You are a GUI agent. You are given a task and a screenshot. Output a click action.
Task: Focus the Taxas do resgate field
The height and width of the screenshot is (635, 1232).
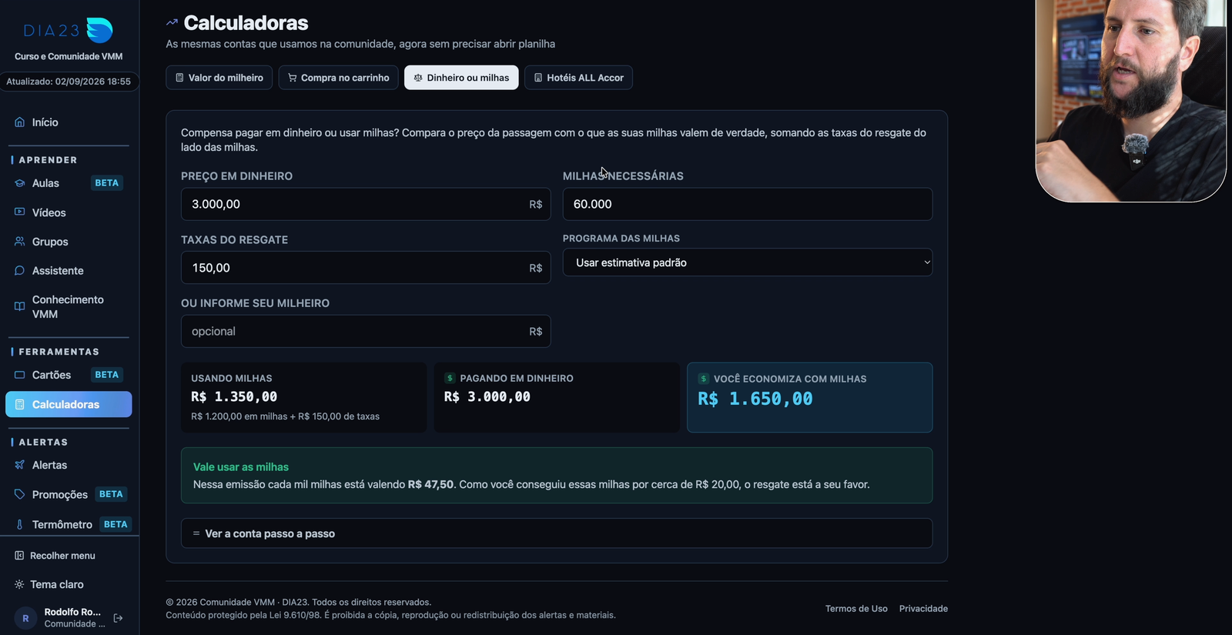[366, 268]
